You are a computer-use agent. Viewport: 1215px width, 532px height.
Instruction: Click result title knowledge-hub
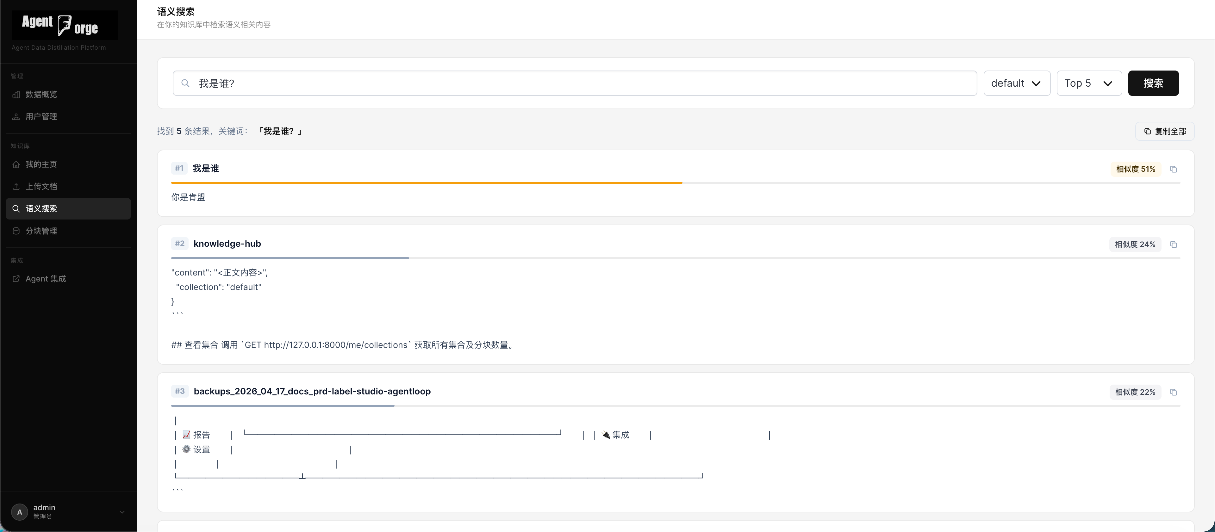click(227, 243)
